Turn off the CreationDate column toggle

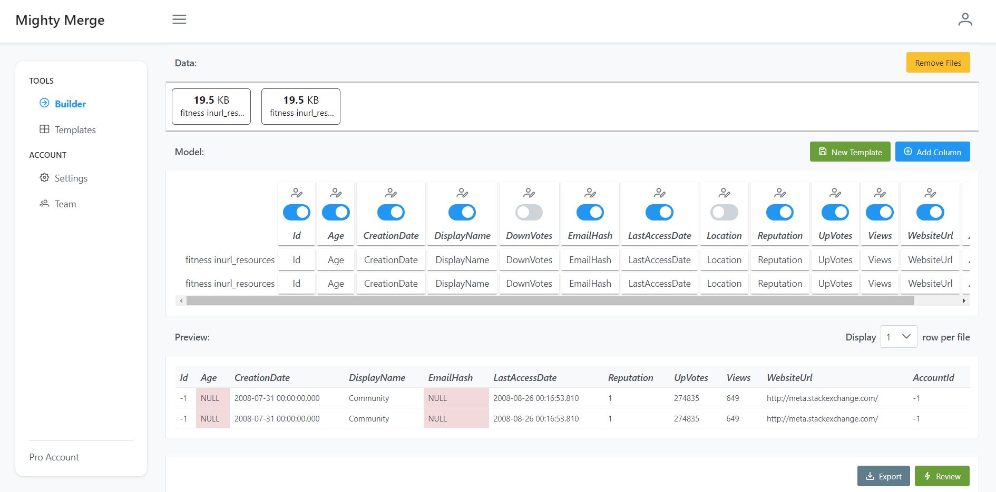click(x=391, y=213)
